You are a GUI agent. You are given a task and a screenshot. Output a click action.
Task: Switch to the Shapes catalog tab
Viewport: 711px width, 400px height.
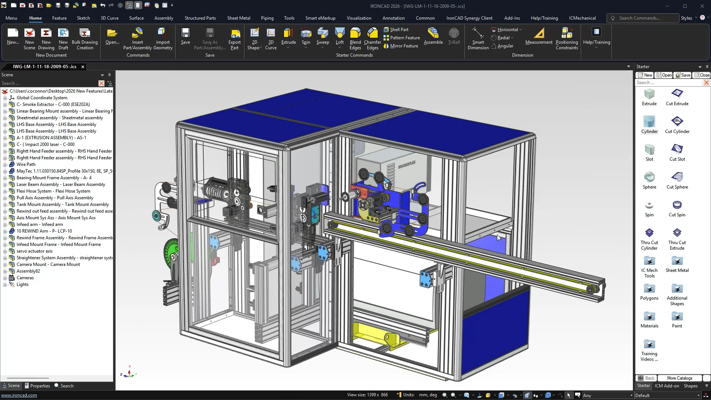691,386
